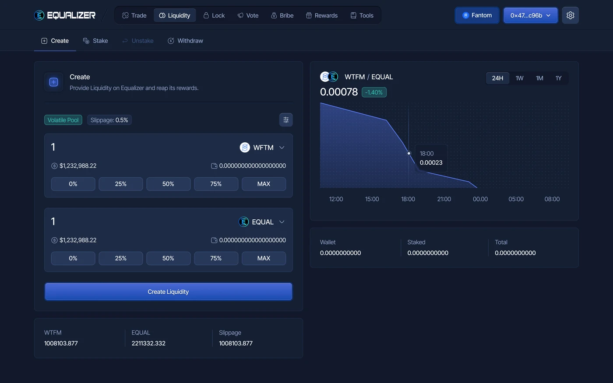This screenshot has width=613, height=383.
Task: Set WFTM amount to 0%
Action: tap(73, 184)
